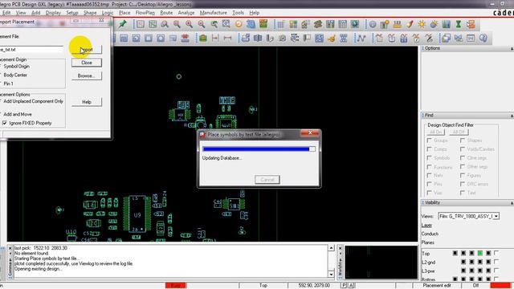Screen dimensions: 514x289
Task: Check the Comps find filter checkbox
Action: tap(430, 149)
